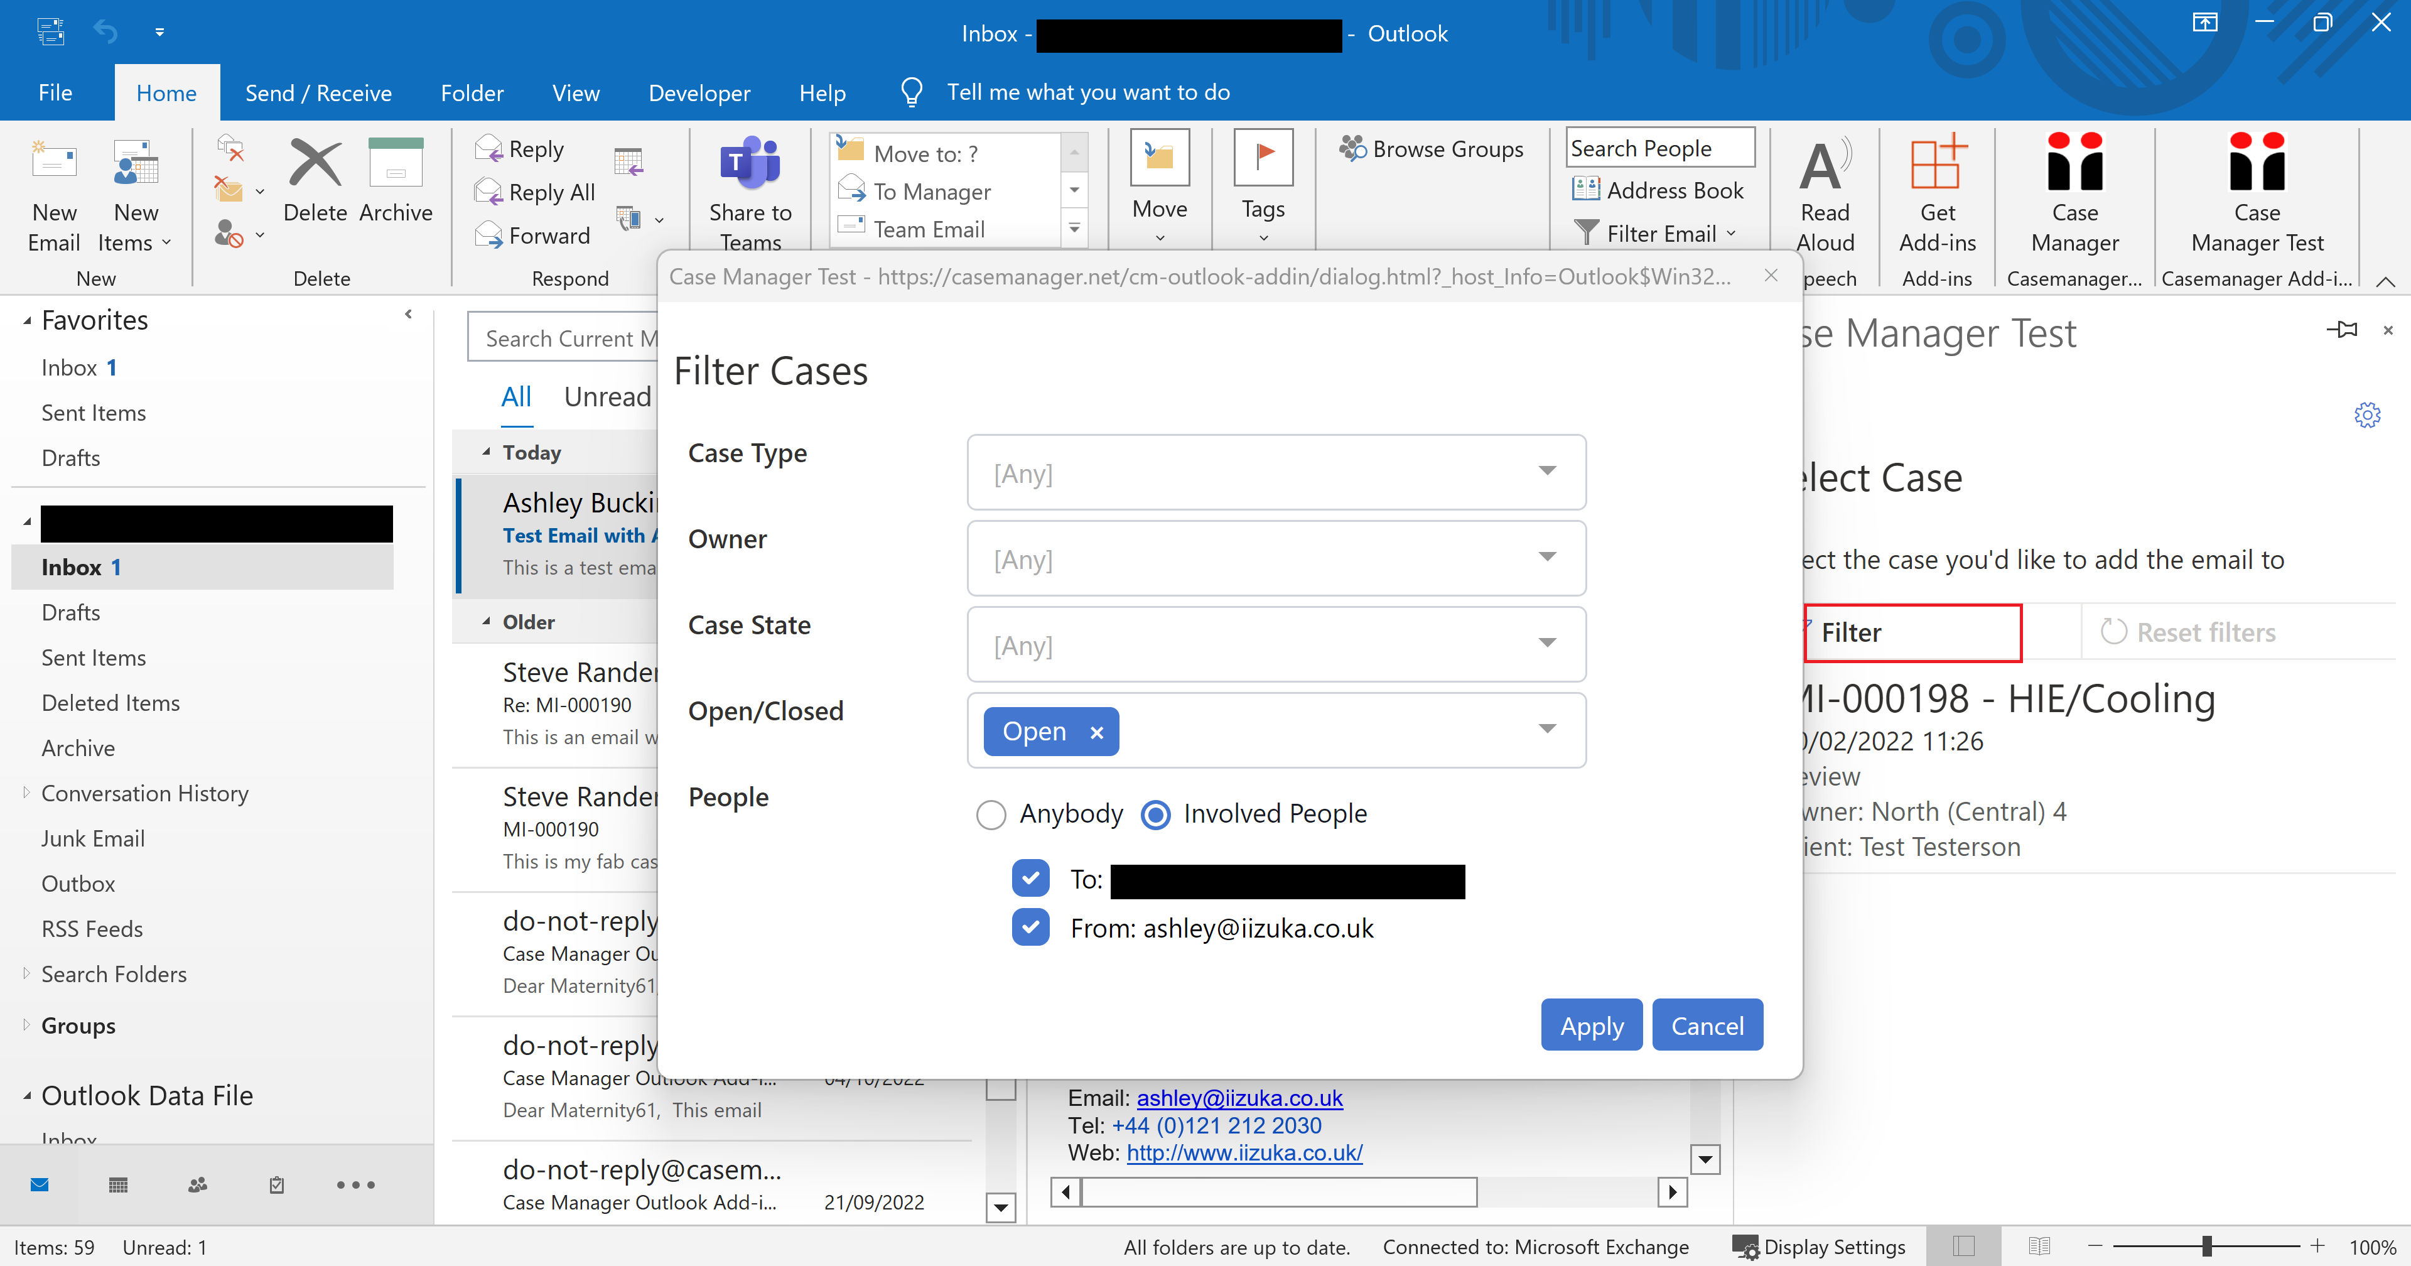Open the View ribbon tab
The height and width of the screenshot is (1266, 2411).
576,92
